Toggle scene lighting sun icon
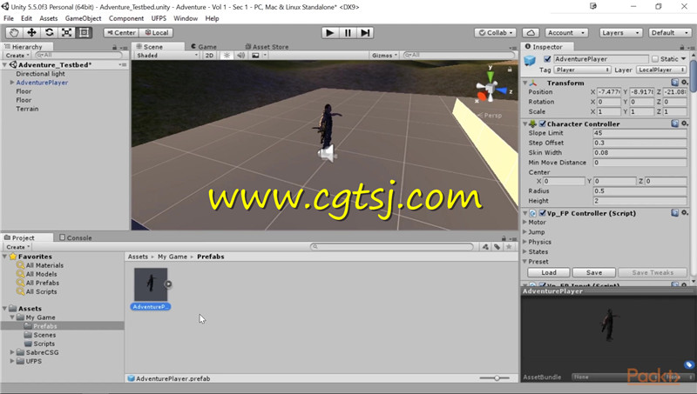The image size is (697, 394). (x=227, y=56)
